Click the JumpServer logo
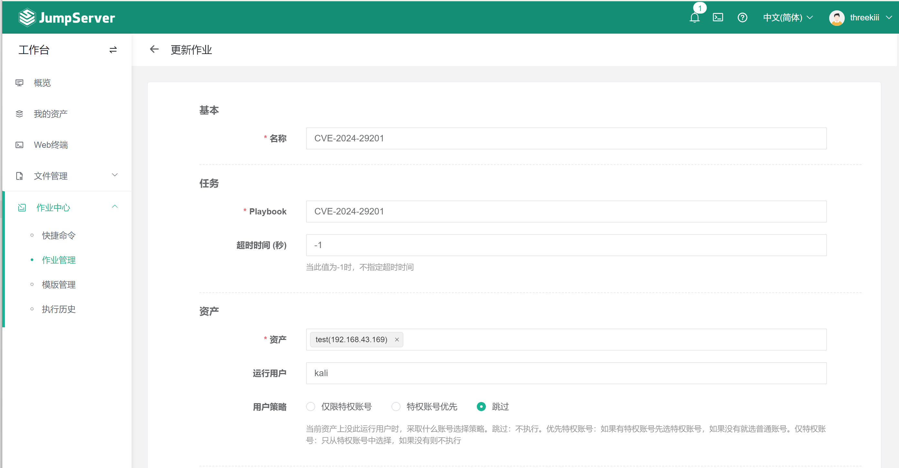Viewport: 899px width, 468px height. (67, 17)
